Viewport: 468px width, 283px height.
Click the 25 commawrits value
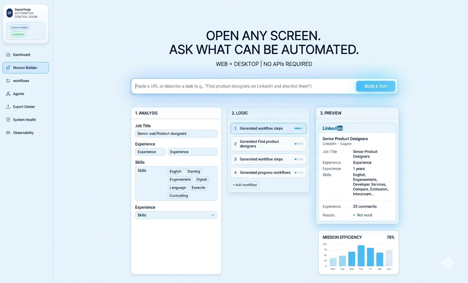point(365,207)
